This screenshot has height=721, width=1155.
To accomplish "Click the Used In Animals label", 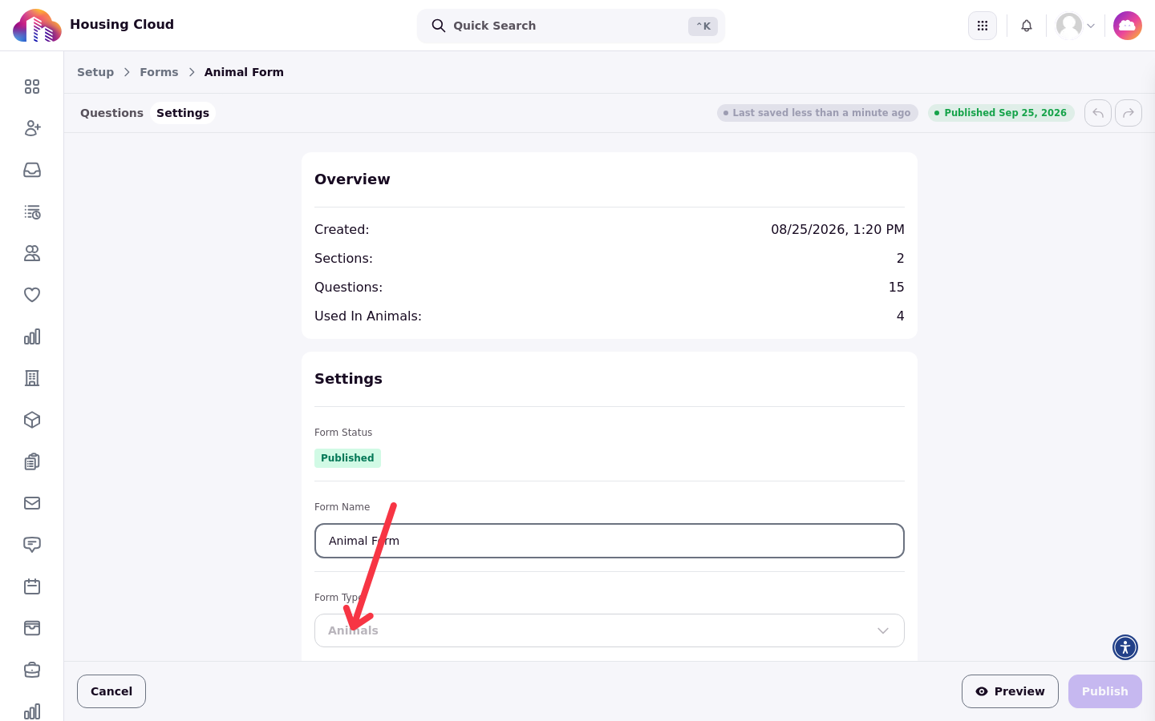I will (368, 316).
